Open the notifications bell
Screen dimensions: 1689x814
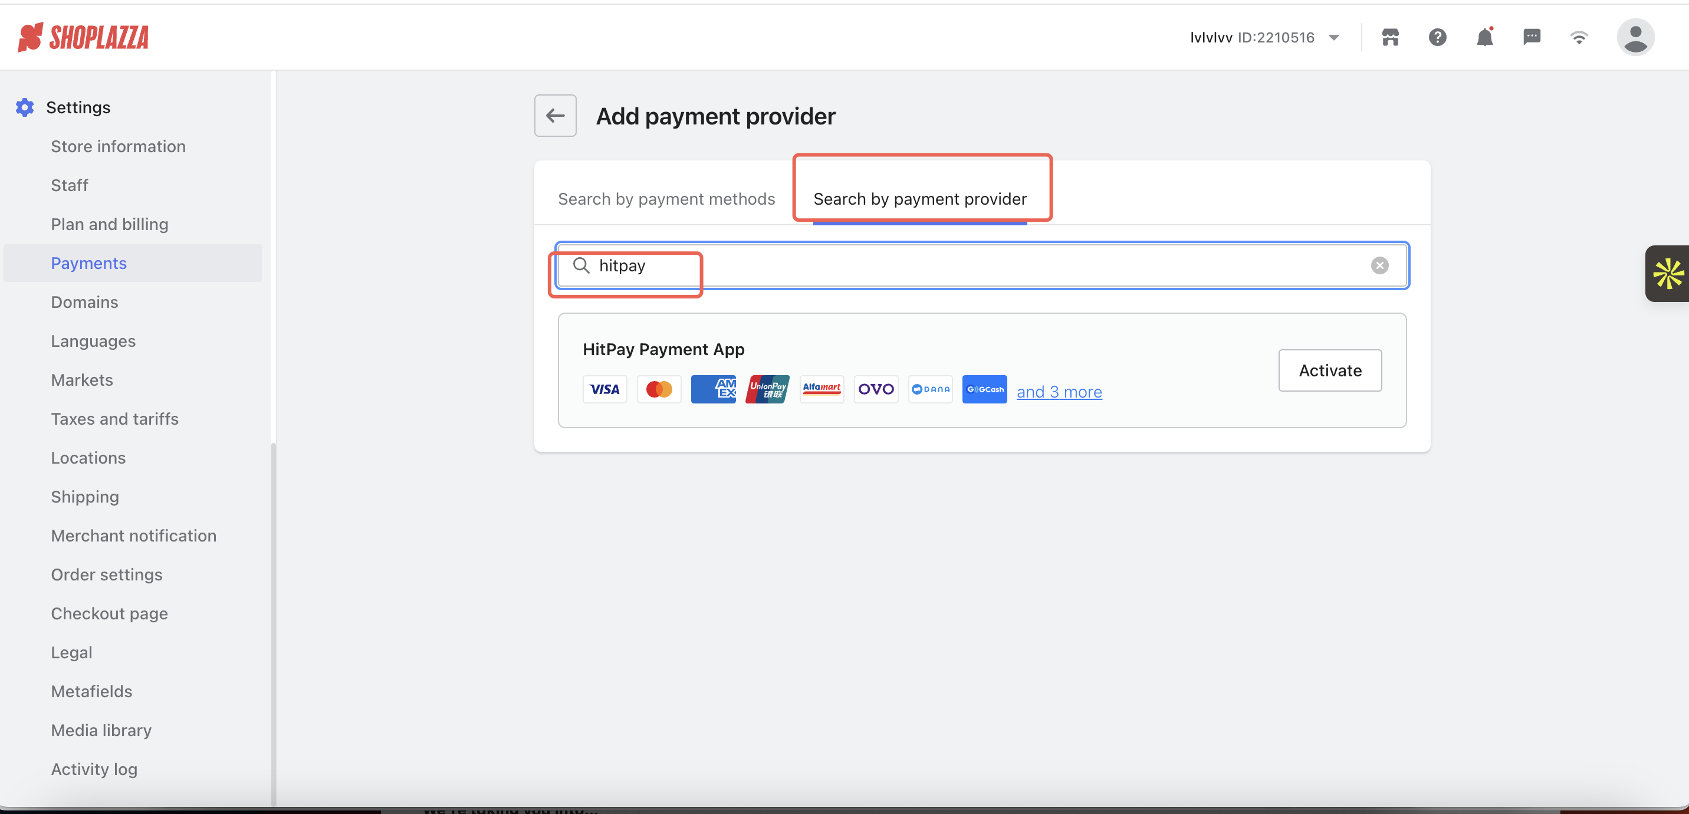[1484, 37]
